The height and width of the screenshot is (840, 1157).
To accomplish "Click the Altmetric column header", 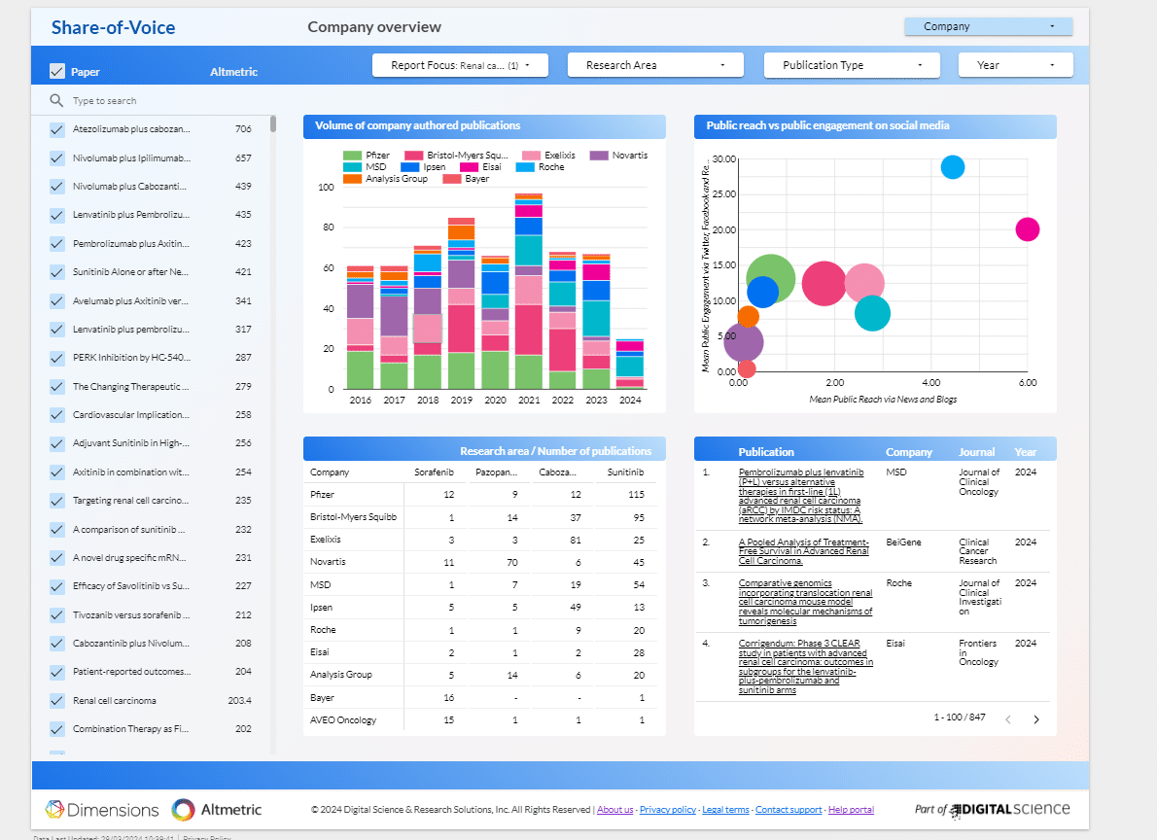I will (x=233, y=72).
